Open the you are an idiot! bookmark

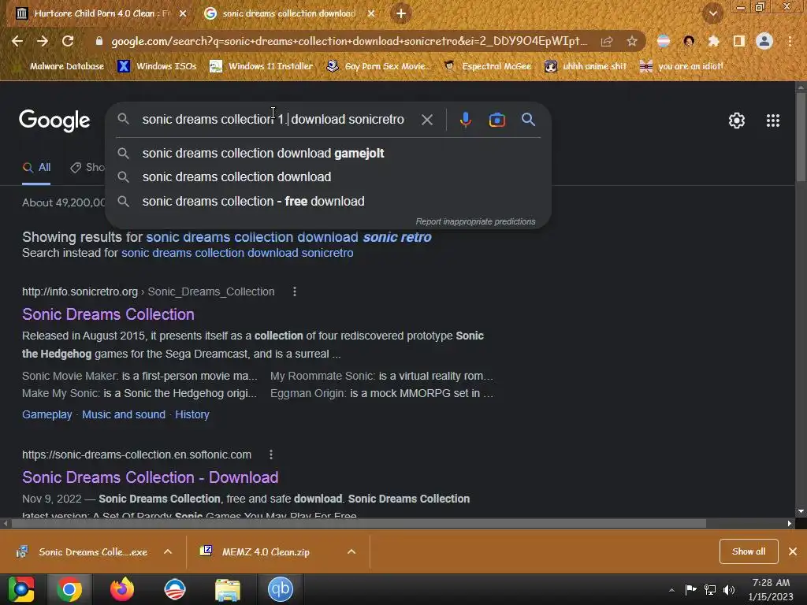pyautogui.click(x=682, y=66)
